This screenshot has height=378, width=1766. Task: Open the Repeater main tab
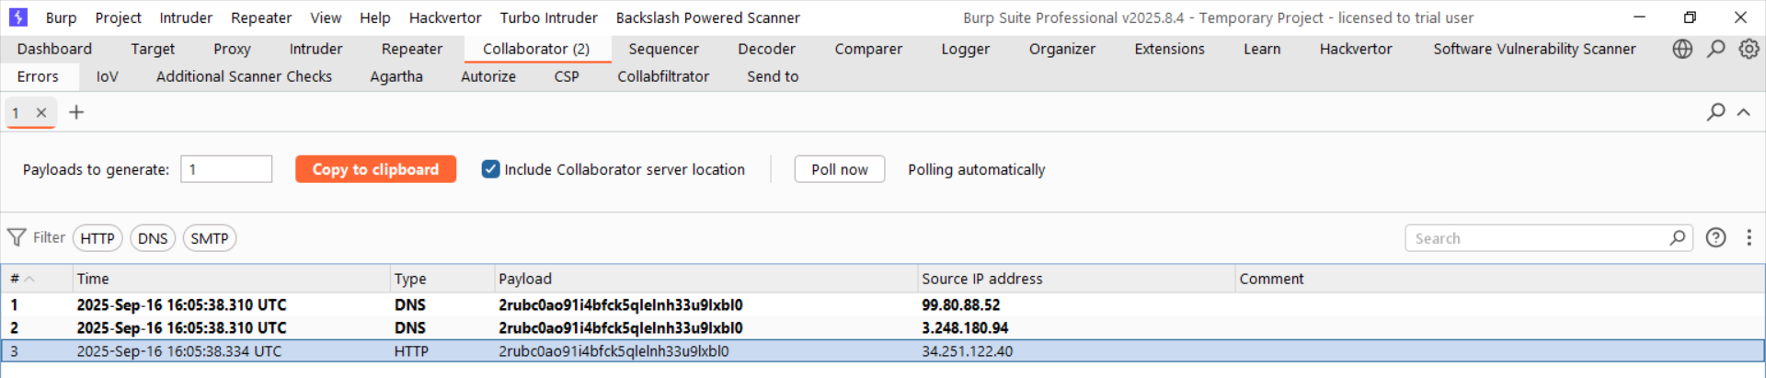(411, 50)
